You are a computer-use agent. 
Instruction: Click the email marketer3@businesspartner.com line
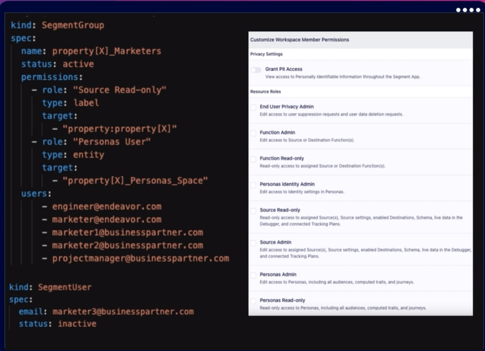pyautogui.click(x=106, y=312)
